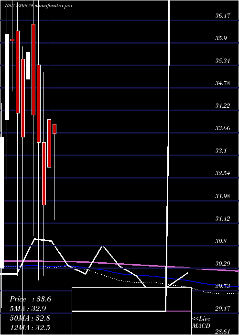
Task: Click the tall white candlestick body
Action: (7, 77)
